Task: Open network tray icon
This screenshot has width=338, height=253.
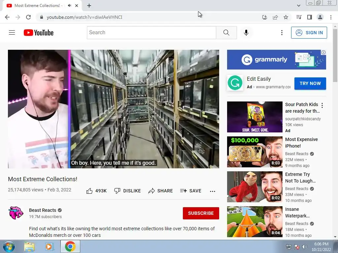Action: tap(288, 247)
